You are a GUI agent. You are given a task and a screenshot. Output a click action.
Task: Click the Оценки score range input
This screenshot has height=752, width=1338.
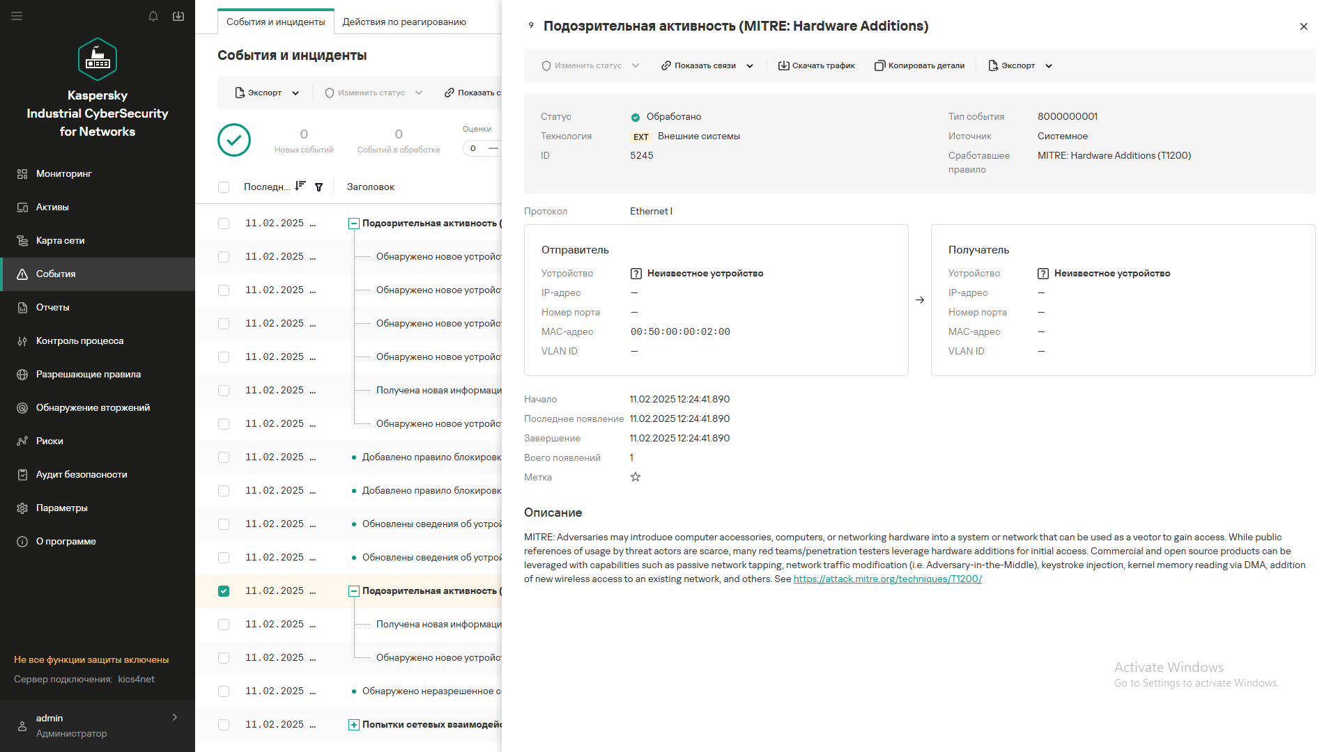point(482,148)
